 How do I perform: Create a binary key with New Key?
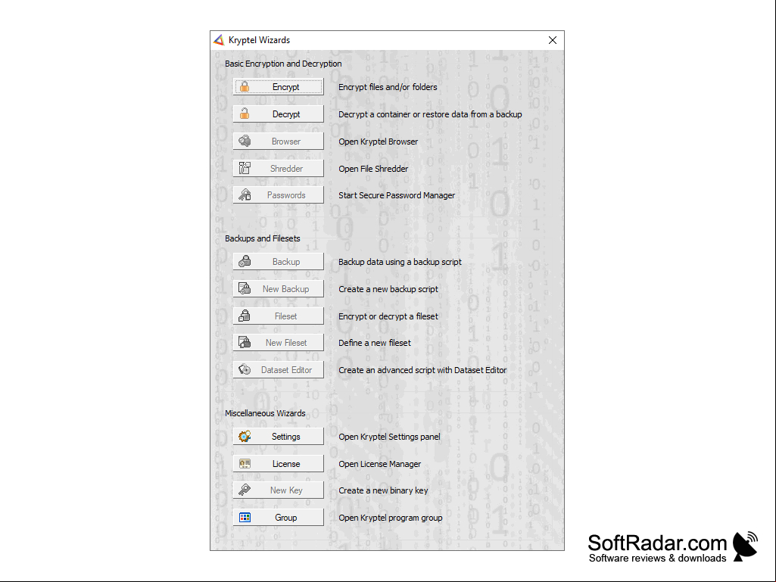pos(278,490)
